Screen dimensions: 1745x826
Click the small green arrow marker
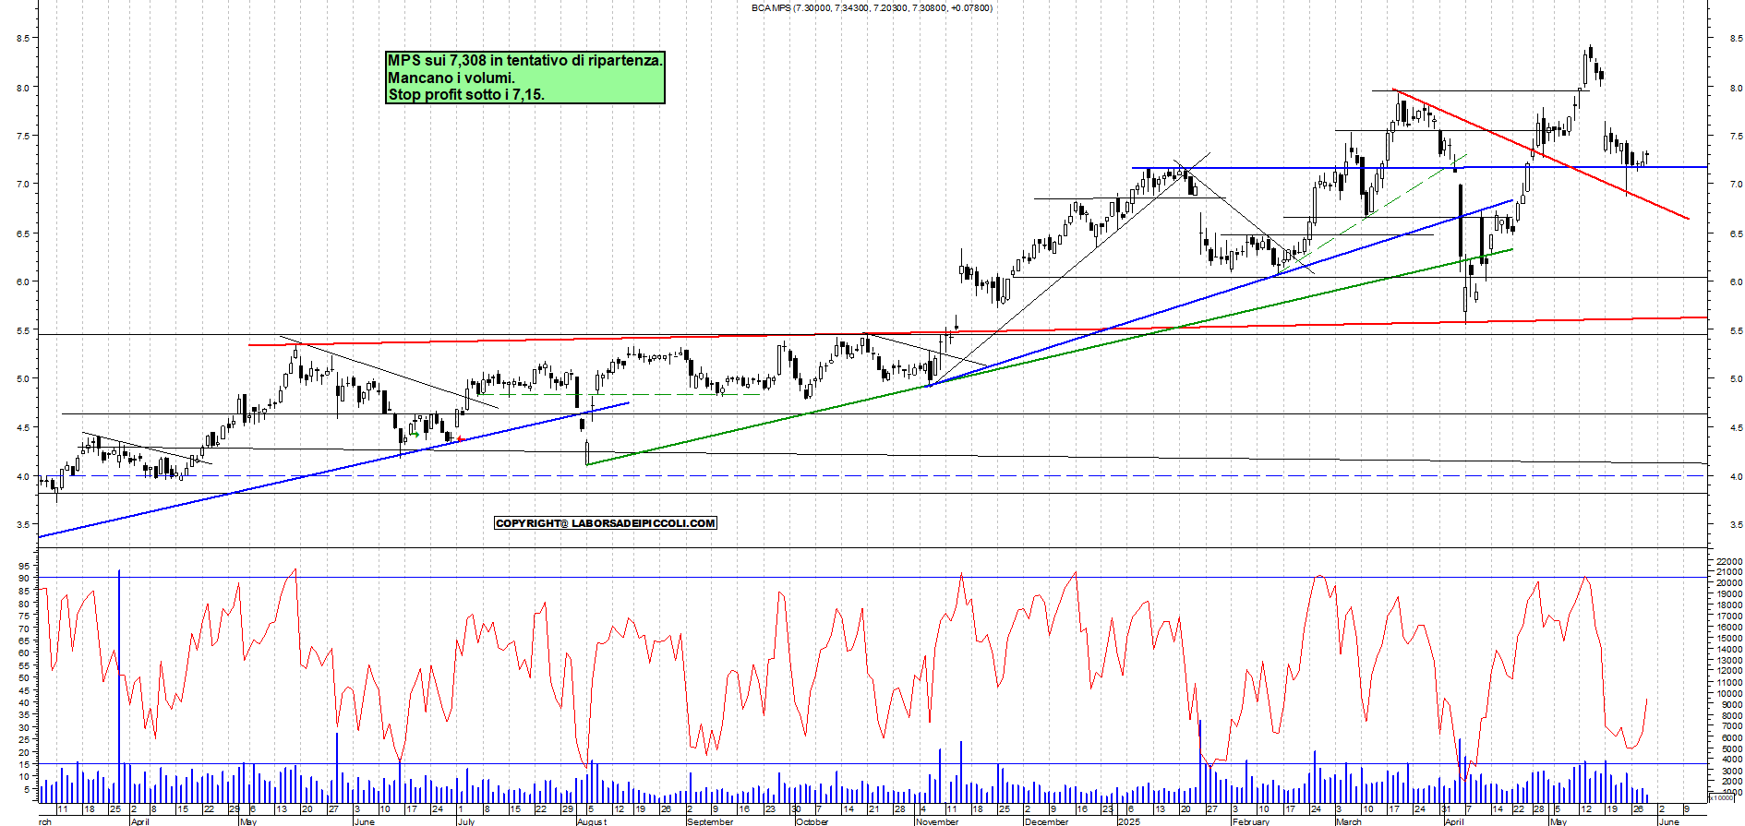tap(415, 435)
